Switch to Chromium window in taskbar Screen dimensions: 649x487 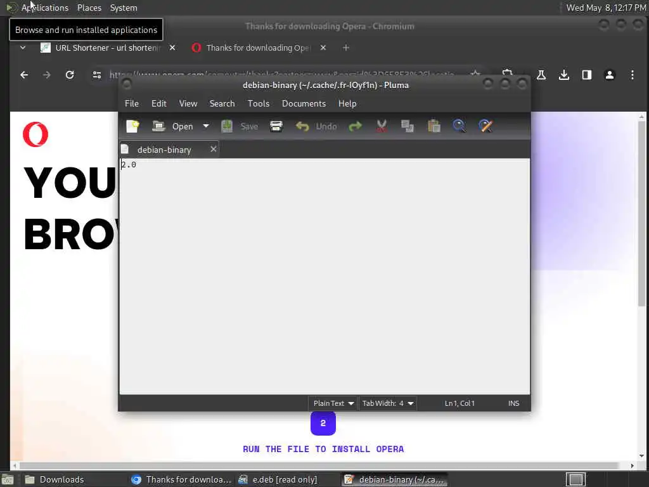[x=181, y=479]
